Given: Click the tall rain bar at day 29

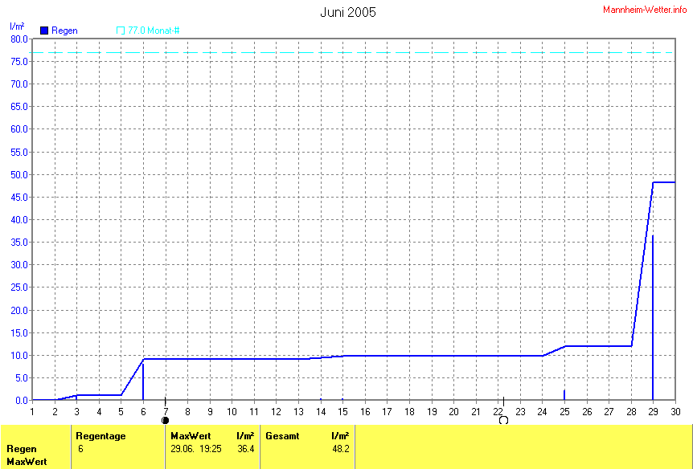Looking at the screenshot, I should tap(653, 321).
